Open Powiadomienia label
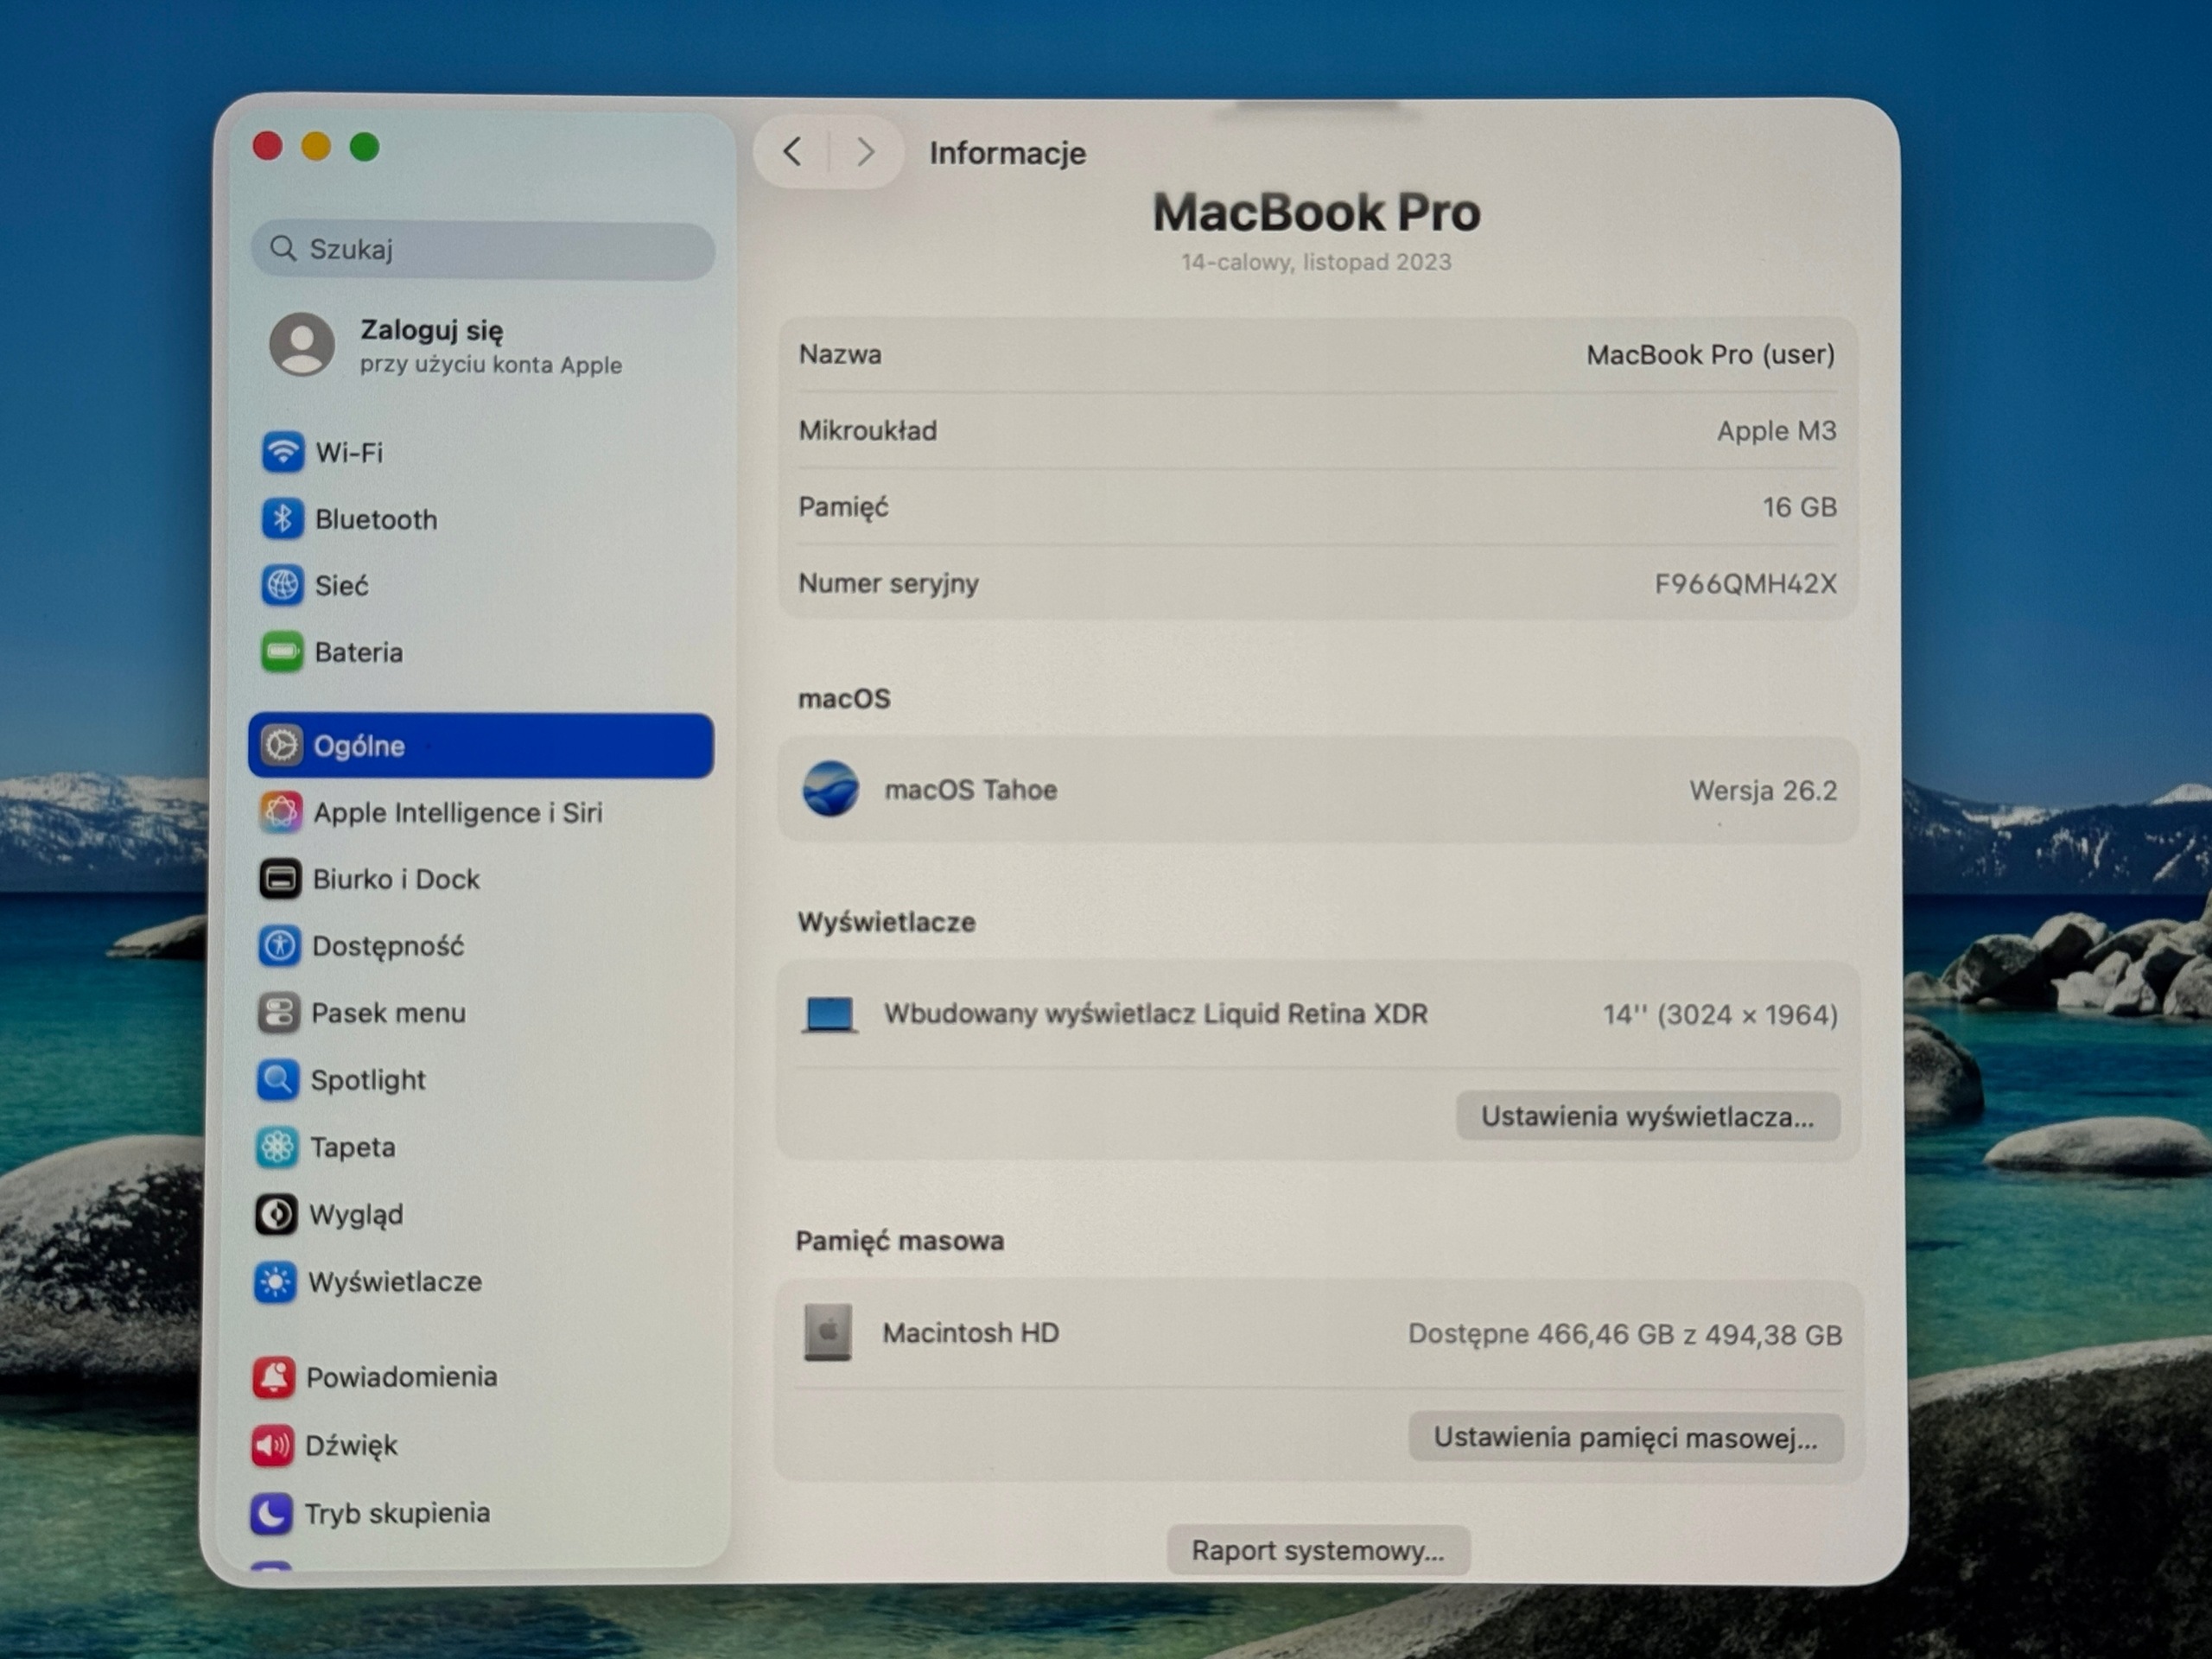 (x=402, y=1377)
